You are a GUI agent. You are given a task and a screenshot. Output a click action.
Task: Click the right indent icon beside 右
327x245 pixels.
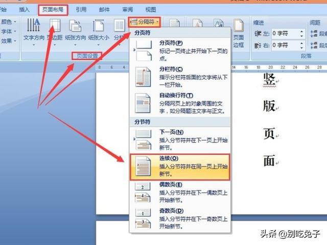(258, 46)
